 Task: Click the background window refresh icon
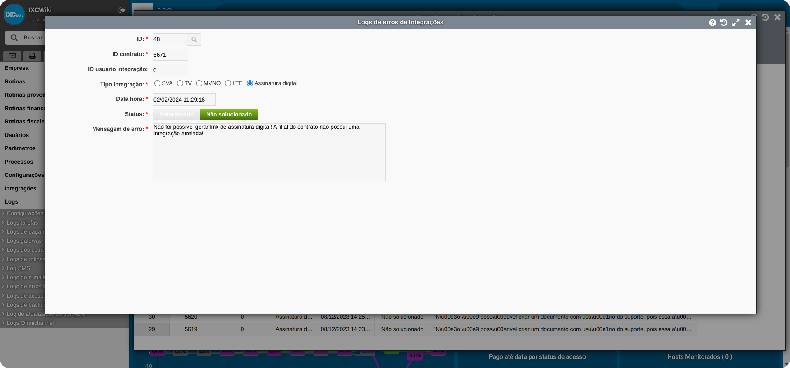765,17
